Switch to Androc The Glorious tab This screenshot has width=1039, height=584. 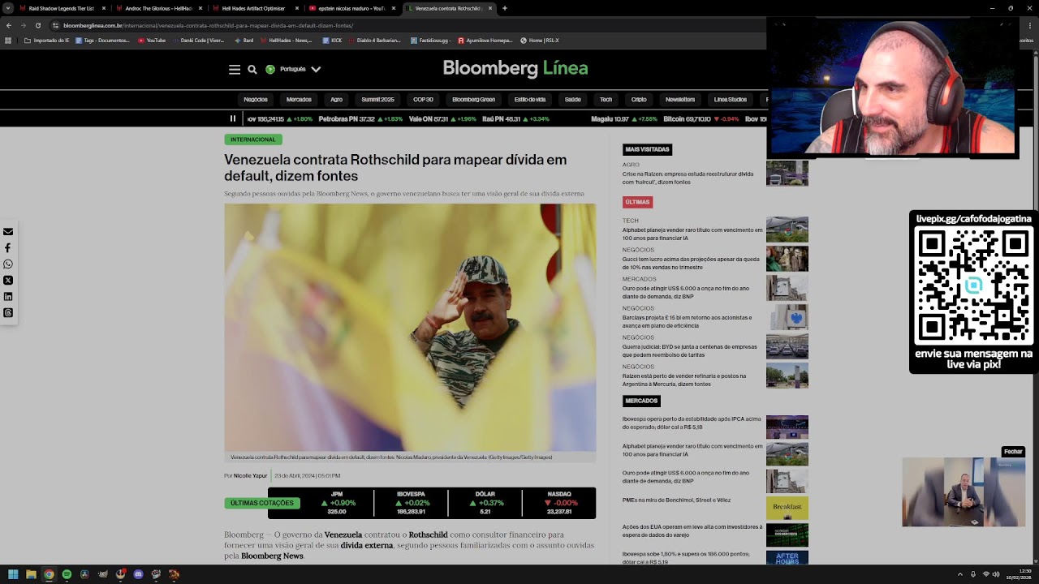[158, 8]
